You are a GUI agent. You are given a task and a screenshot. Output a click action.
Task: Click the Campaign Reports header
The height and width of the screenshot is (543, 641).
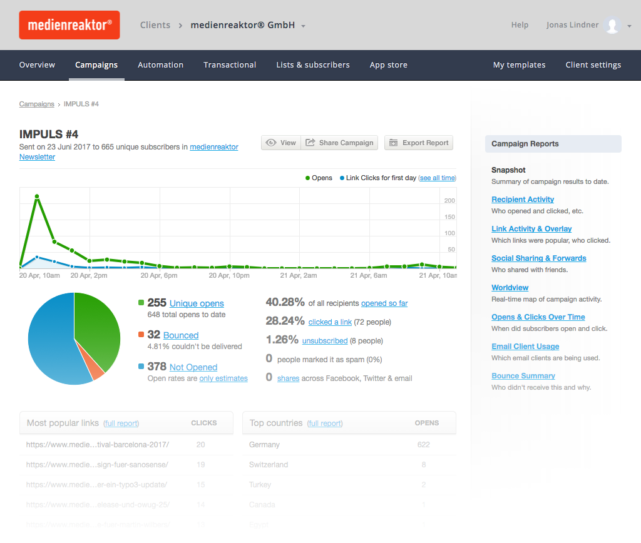553,144
